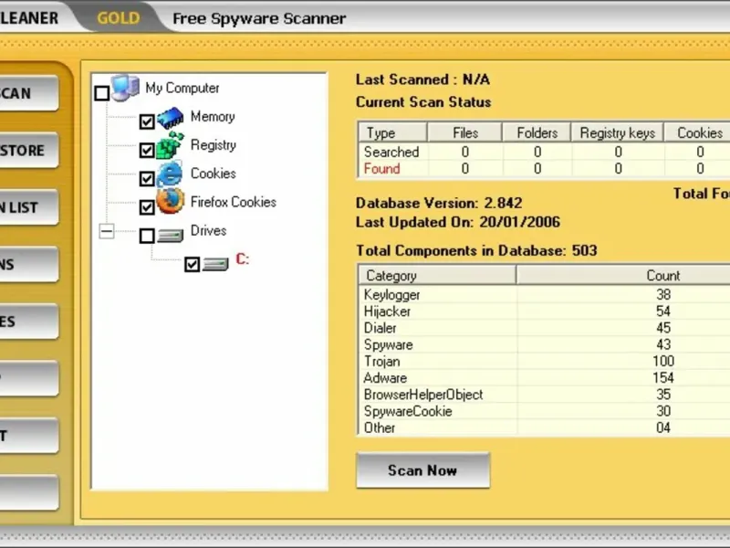Select the Other category row
This screenshot has width=730, height=548.
(544, 427)
